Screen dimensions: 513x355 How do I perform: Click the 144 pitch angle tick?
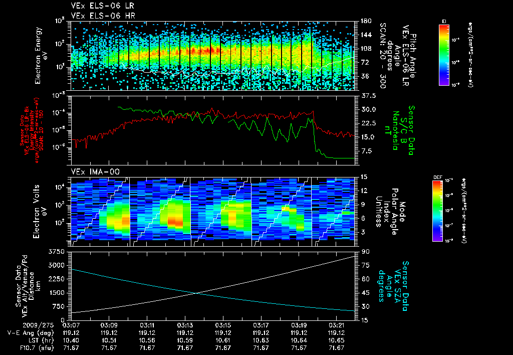point(366,35)
